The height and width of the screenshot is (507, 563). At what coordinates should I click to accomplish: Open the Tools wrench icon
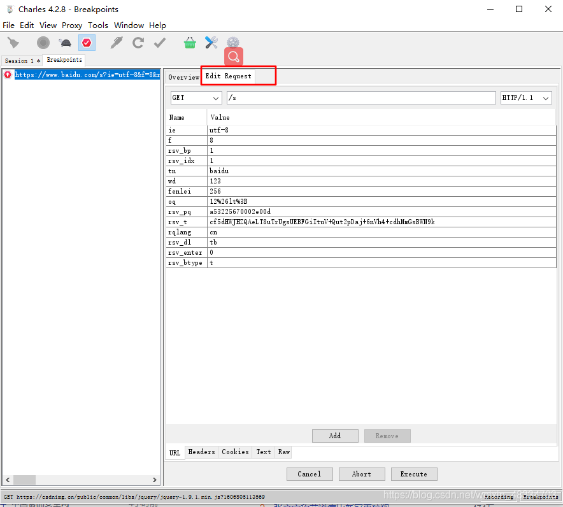[x=211, y=43]
